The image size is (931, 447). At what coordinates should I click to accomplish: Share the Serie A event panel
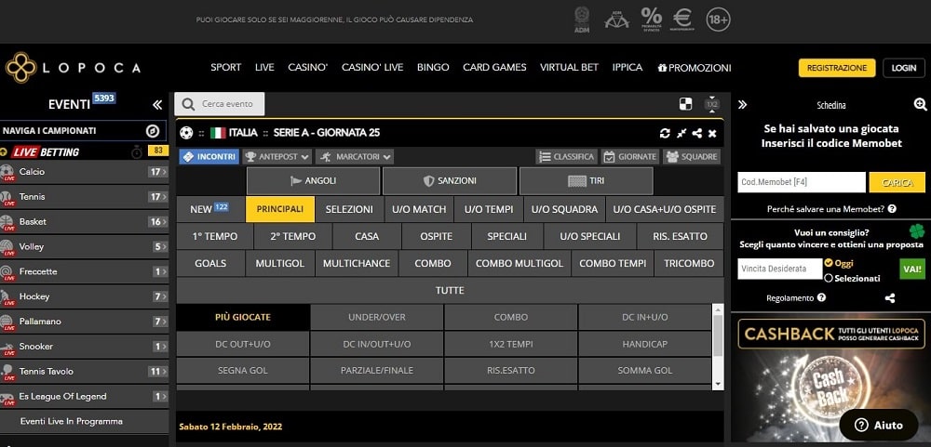[697, 134]
